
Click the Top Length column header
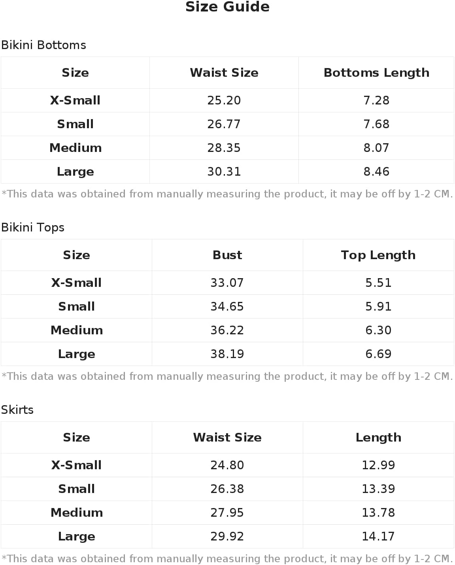(x=378, y=255)
